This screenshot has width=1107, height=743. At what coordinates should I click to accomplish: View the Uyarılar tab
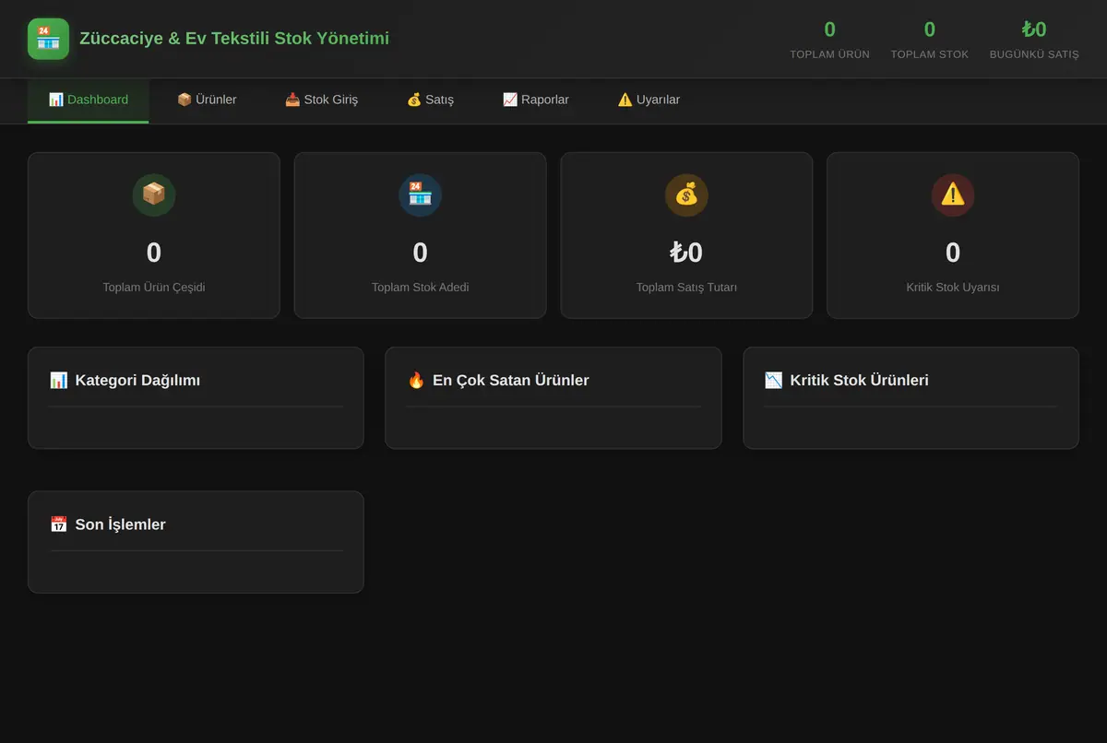point(649,100)
